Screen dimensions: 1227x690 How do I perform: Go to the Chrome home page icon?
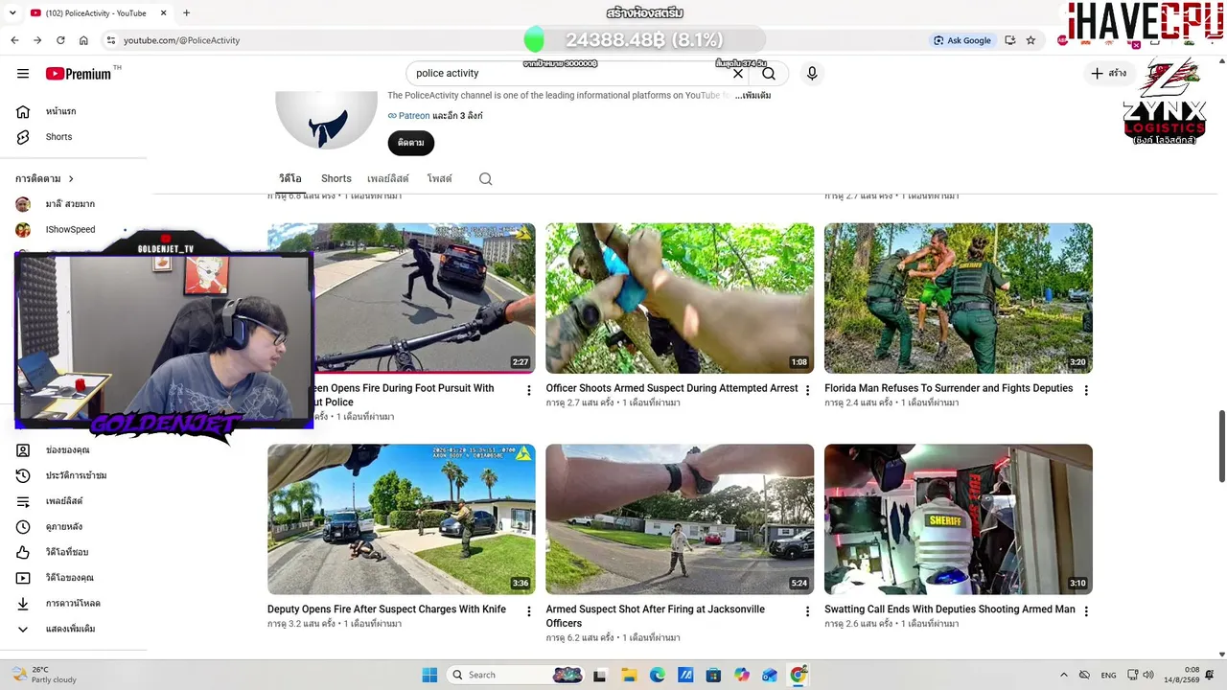click(x=83, y=40)
